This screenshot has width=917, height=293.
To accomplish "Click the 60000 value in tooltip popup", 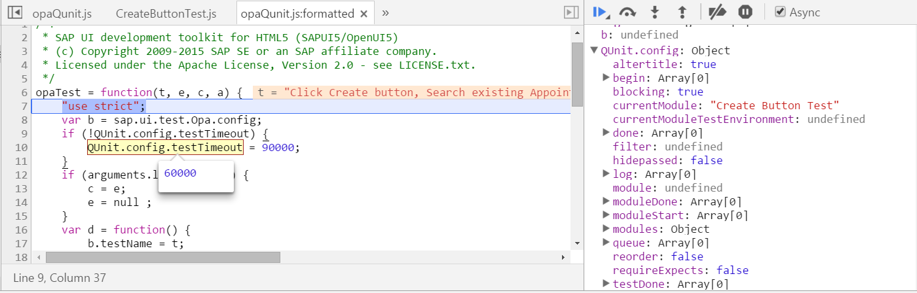I will pyautogui.click(x=180, y=173).
